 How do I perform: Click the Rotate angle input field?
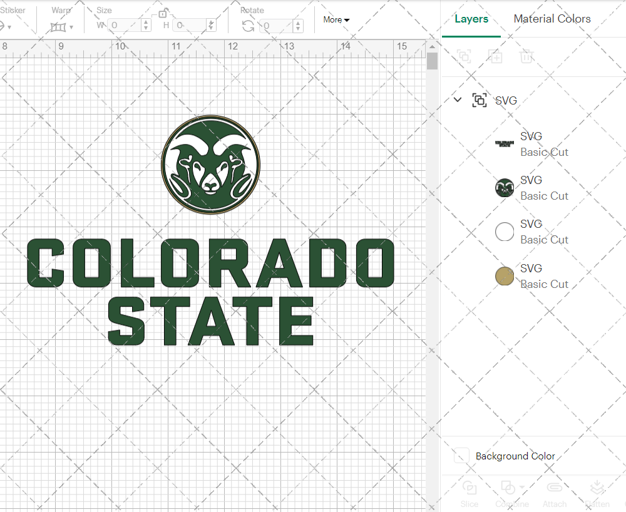click(x=276, y=26)
